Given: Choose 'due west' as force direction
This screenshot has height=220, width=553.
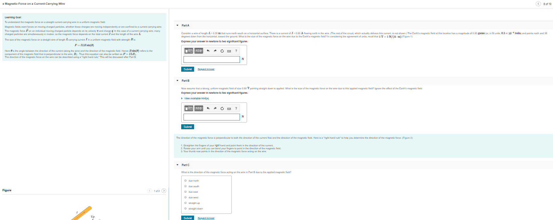Looking at the screenshot, I should point(186,197).
